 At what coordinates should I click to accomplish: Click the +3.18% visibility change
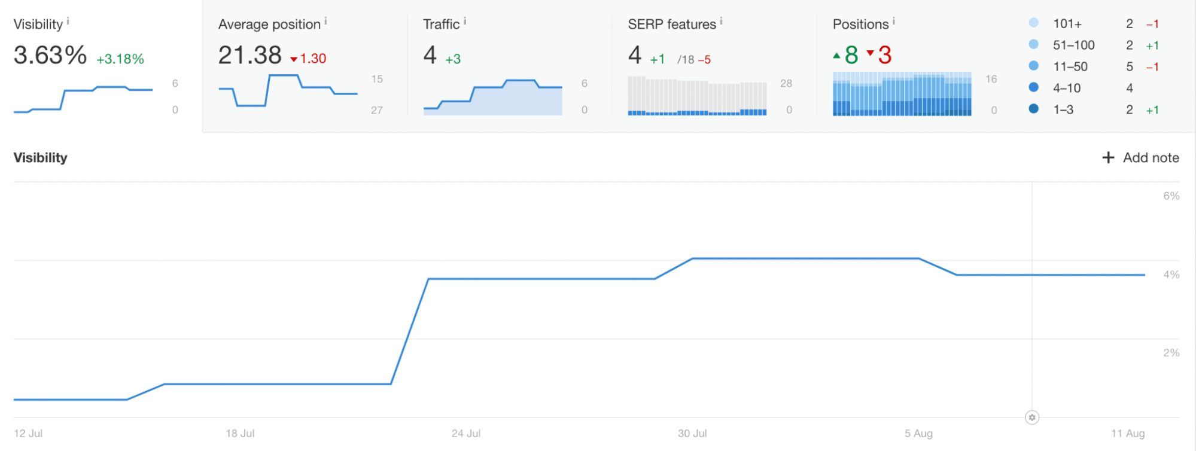pos(120,59)
